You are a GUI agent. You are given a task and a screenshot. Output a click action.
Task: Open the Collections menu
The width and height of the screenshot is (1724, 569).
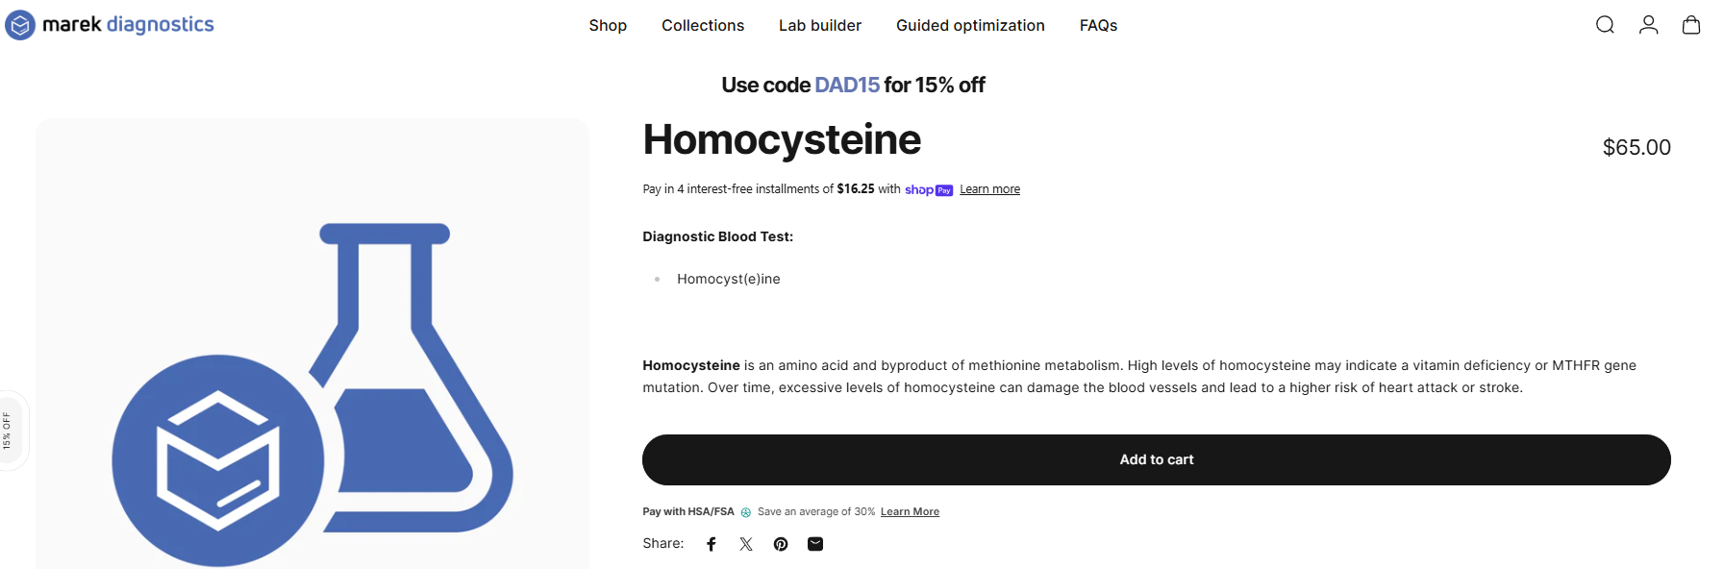click(x=703, y=26)
